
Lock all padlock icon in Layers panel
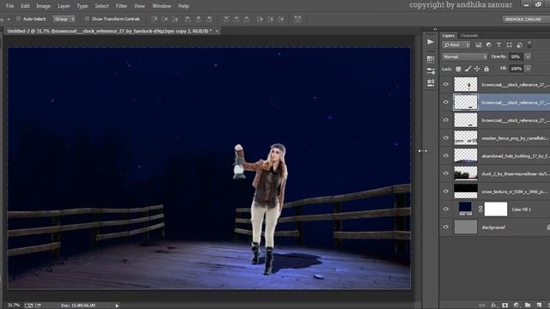click(486, 69)
